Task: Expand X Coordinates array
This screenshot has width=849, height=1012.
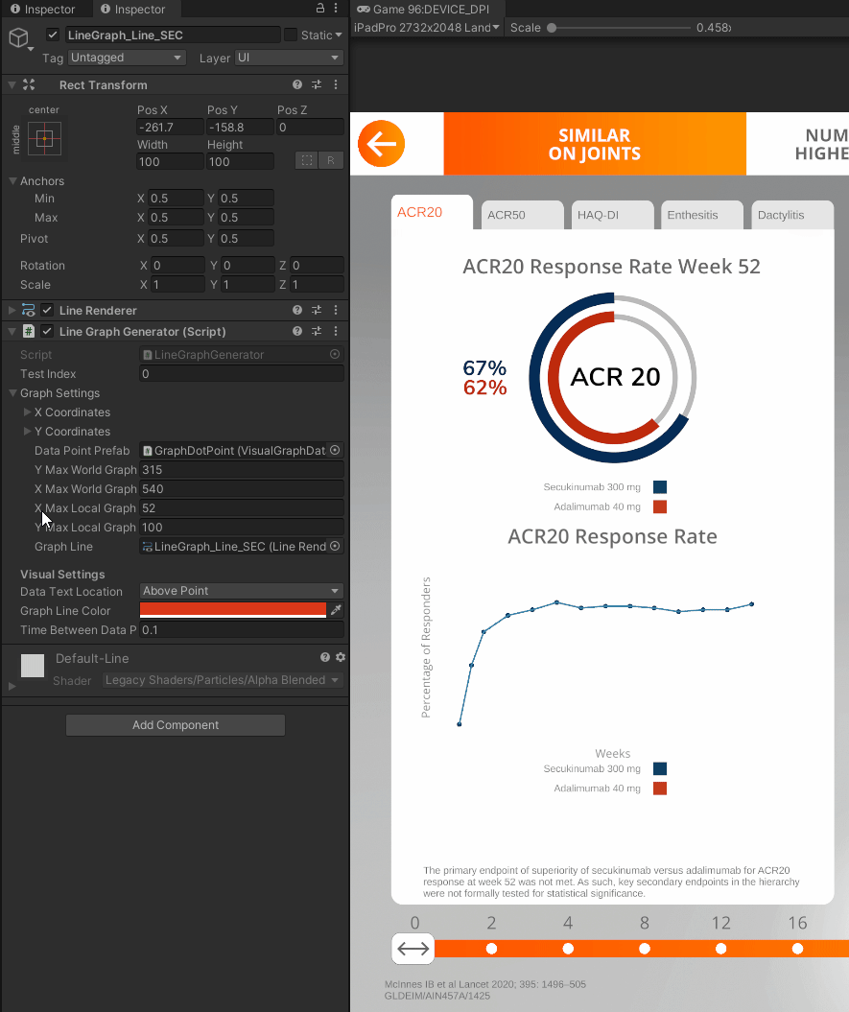Action: 27,412
